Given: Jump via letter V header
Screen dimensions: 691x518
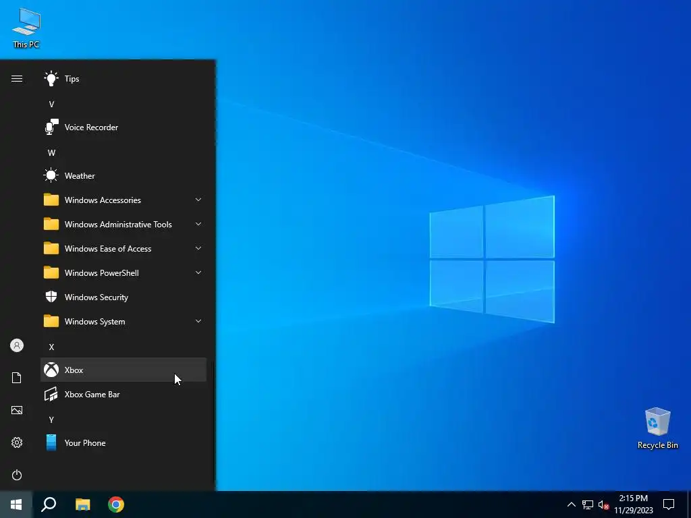Looking at the screenshot, I should point(51,105).
